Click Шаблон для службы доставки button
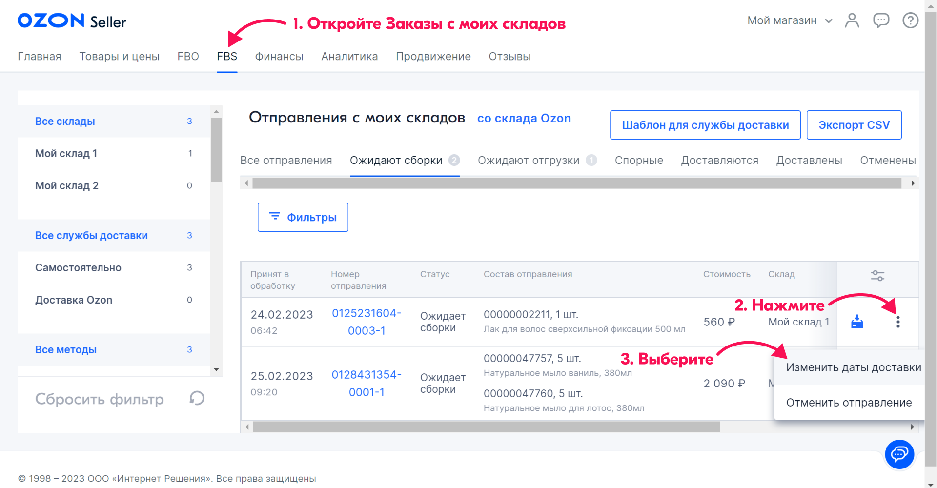Screen dimensions: 937x488 pyautogui.click(x=705, y=125)
